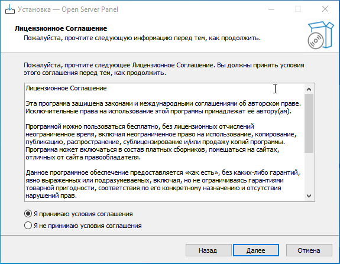Click the empty scrollbar track below thumb

pos(309,172)
